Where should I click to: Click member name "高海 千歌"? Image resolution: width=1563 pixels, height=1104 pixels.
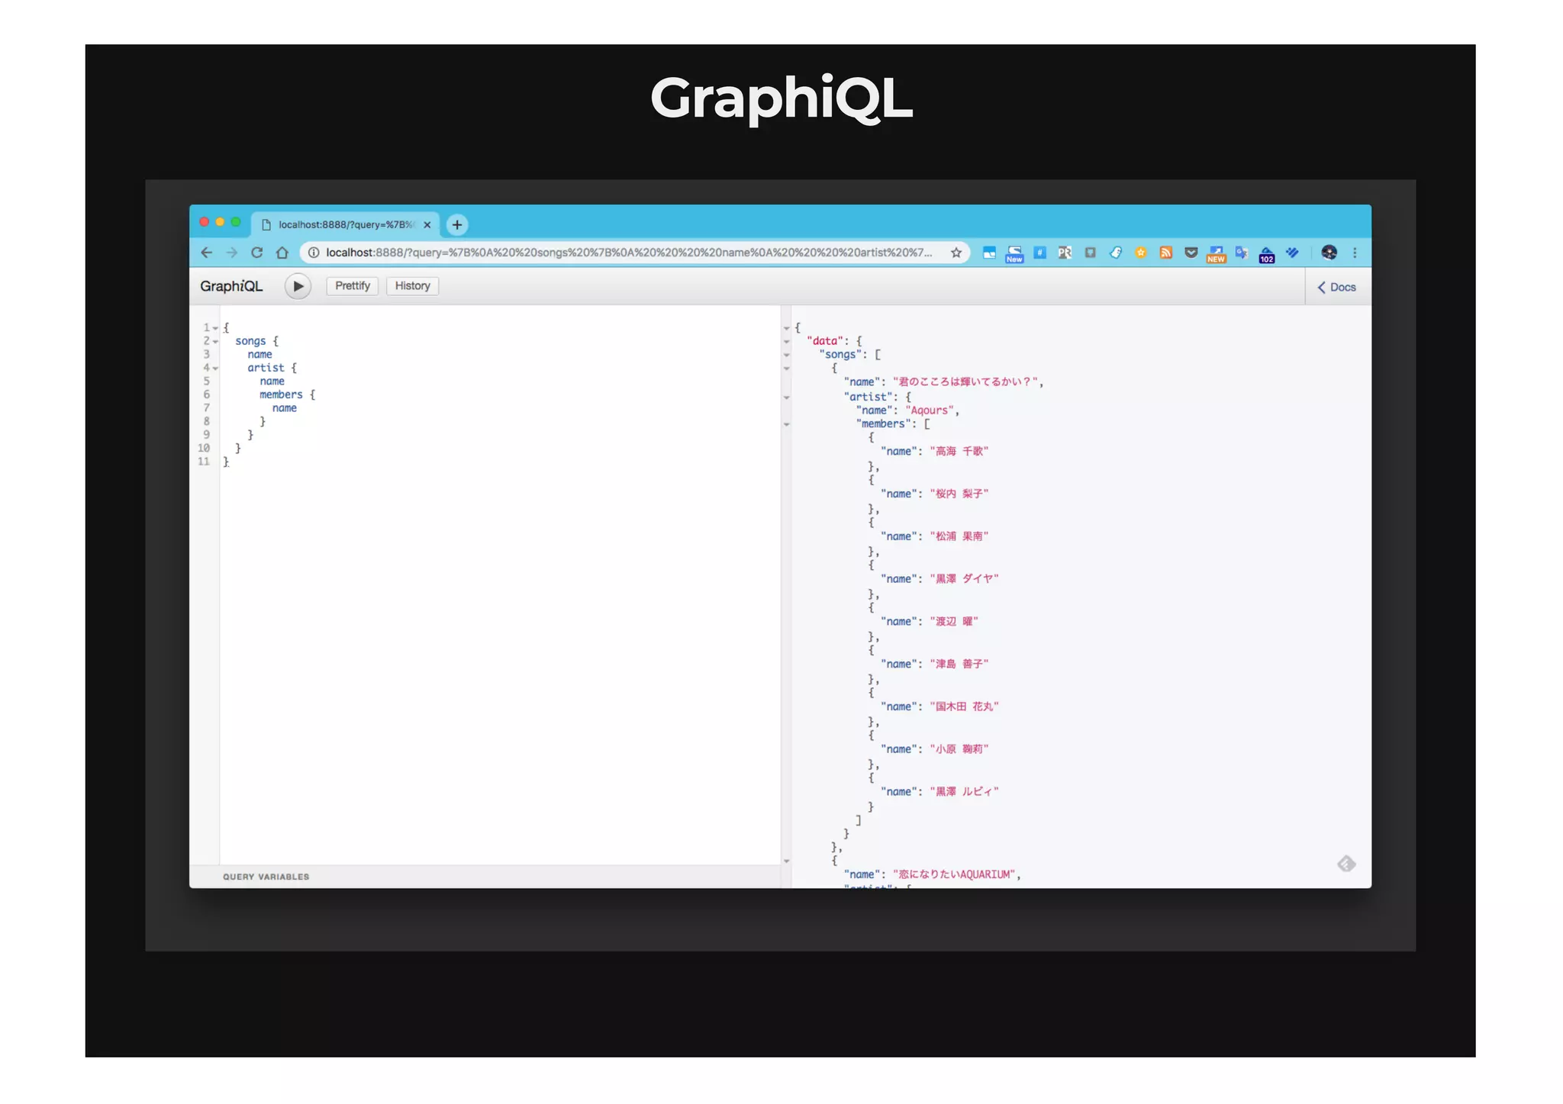point(959,452)
